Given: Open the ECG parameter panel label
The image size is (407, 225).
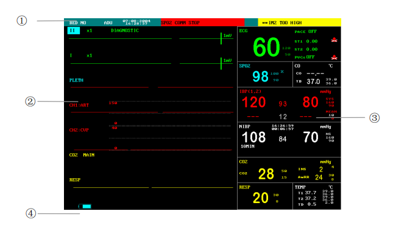Looking at the screenshot, I should click(x=243, y=31).
